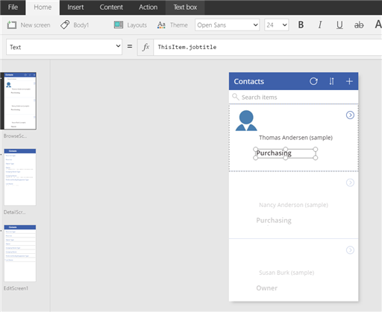Click the arrow icon for Susan Burk
The height and width of the screenshot is (312, 382).
[x=350, y=250]
